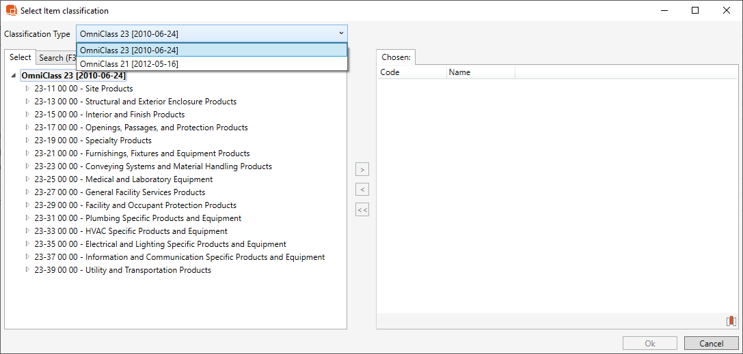Switch to the Select tab

pos(21,57)
